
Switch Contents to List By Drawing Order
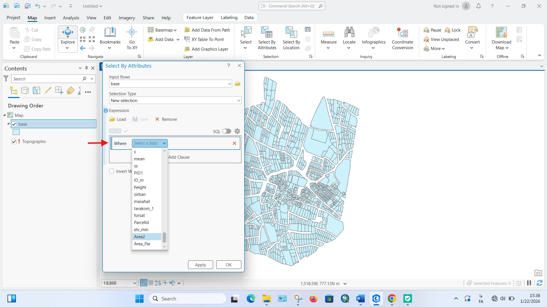(x=14, y=90)
